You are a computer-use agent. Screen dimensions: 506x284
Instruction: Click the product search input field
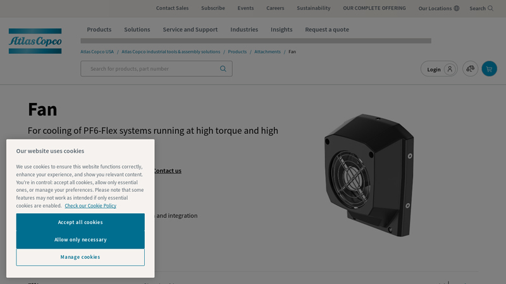coord(152,69)
